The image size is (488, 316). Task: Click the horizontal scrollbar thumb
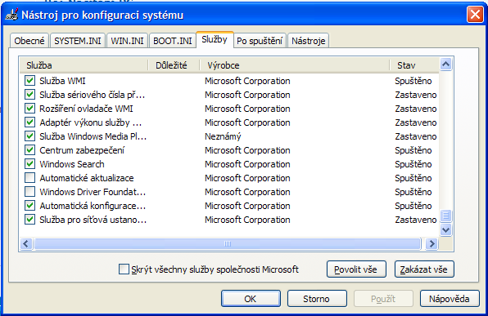click(228, 243)
